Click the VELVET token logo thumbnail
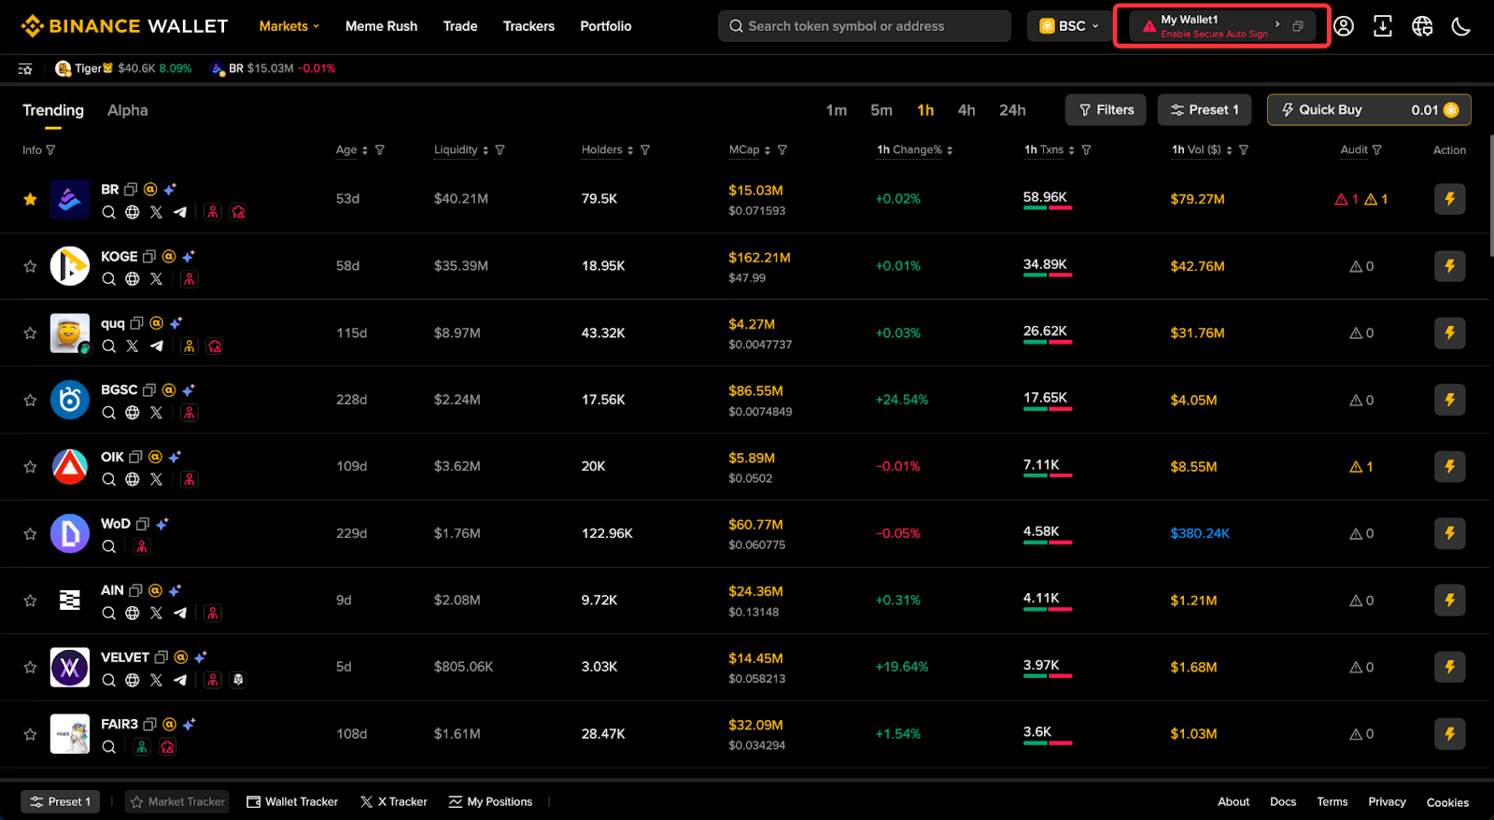 (70, 667)
